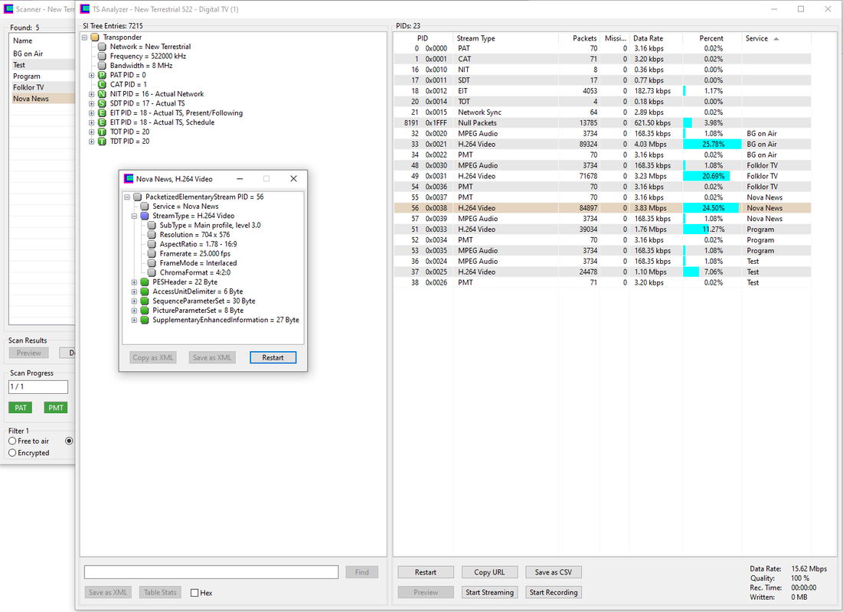Click the gray PacketizedElementaryStream node icon
The image size is (843, 612).
coord(137,197)
